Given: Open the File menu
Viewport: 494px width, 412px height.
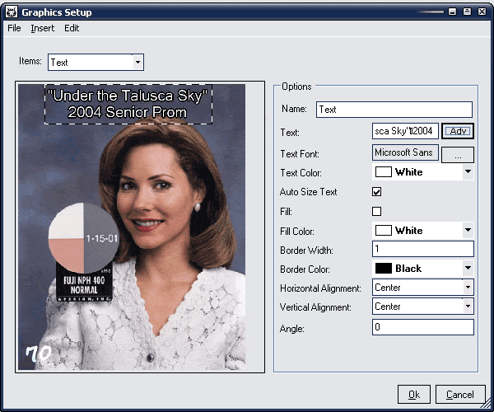Looking at the screenshot, I should (14, 28).
